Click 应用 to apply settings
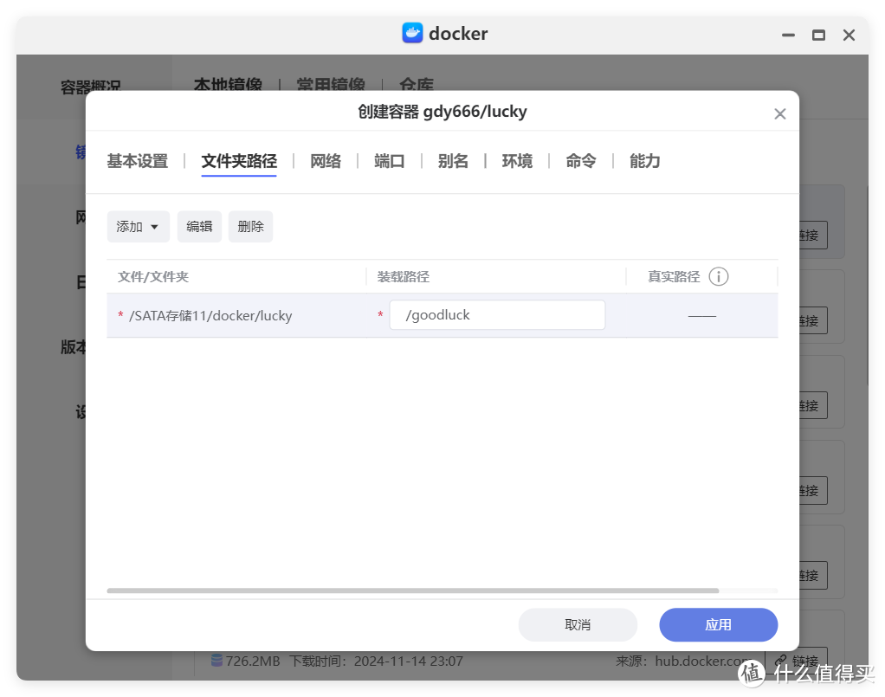This screenshot has height=697, width=885. click(718, 624)
